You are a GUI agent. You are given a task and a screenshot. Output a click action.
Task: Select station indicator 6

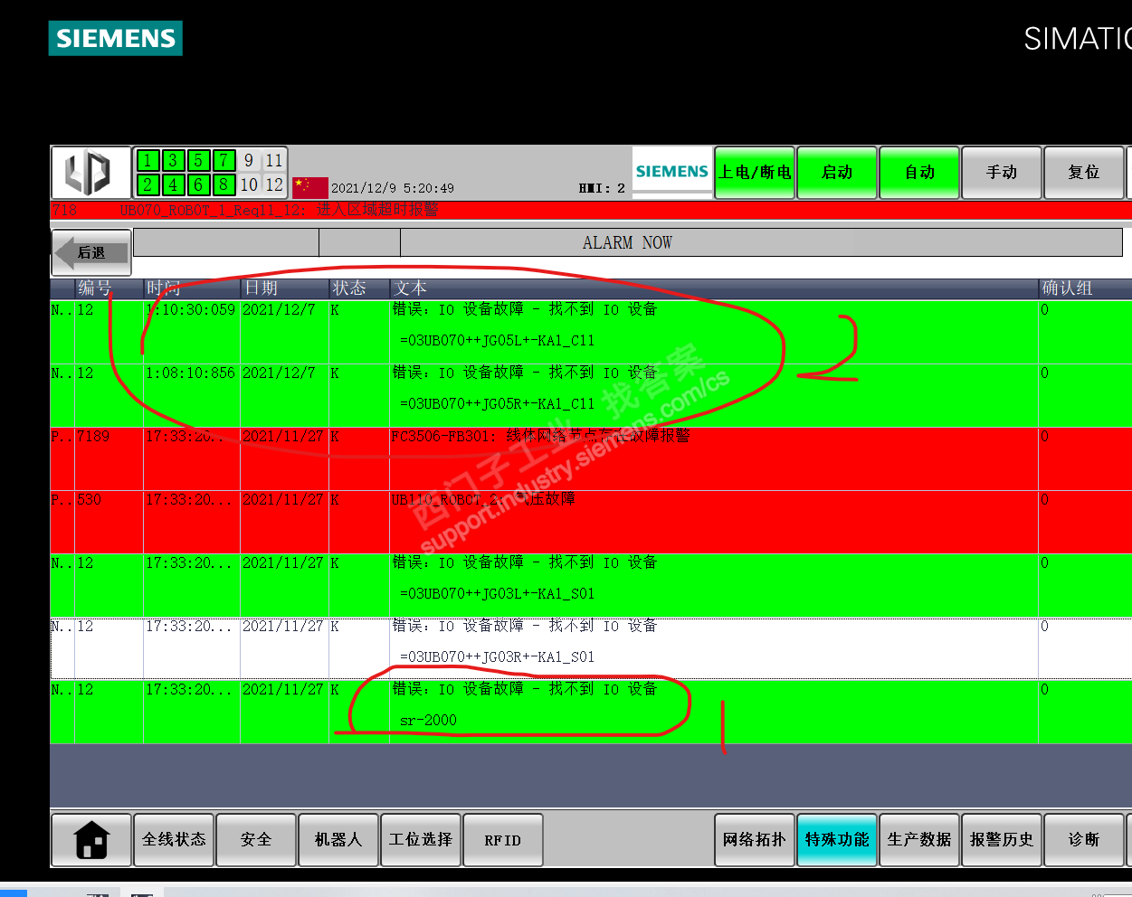[x=199, y=185]
